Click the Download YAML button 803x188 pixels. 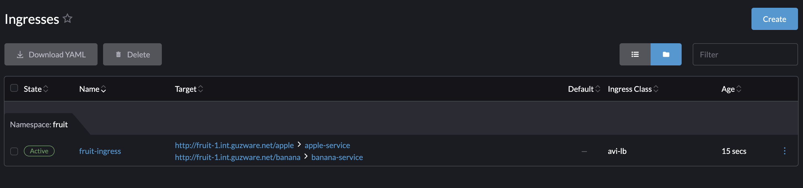pyautogui.click(x=51, y=54)
